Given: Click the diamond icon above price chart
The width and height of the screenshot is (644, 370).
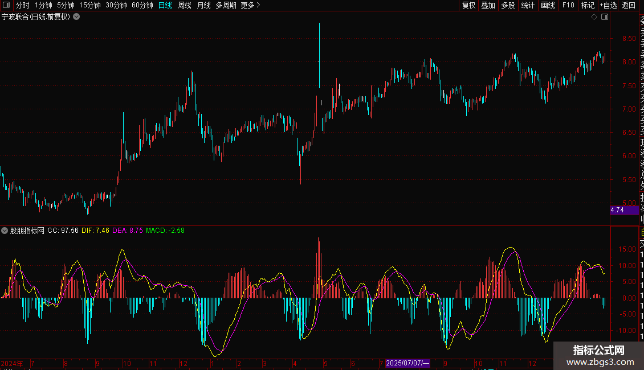Looking at the screenshot, I should pos(594,17).
